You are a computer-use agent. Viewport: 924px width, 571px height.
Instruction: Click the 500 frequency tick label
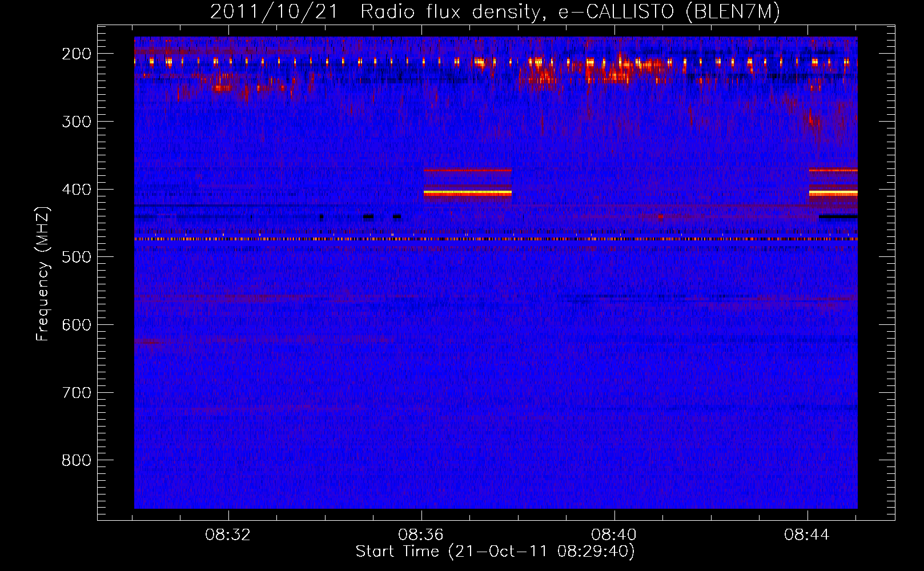[x=77, y=257]
